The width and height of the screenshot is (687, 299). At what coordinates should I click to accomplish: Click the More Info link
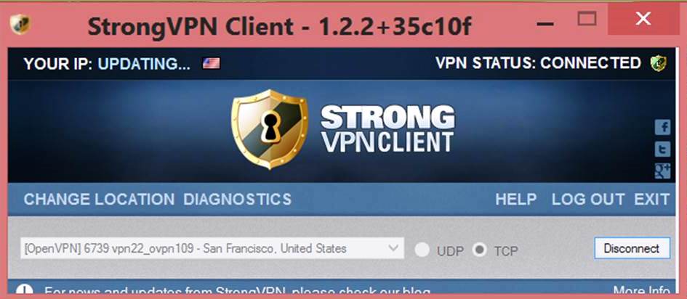(641, 292)
